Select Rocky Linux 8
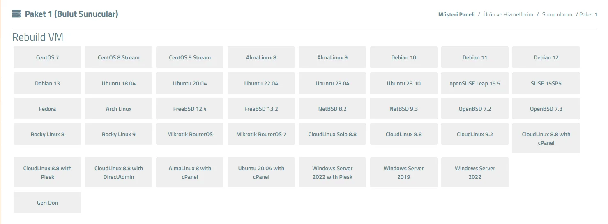The height and width of the screenshot is (224, 608). [x=47, y=134]
